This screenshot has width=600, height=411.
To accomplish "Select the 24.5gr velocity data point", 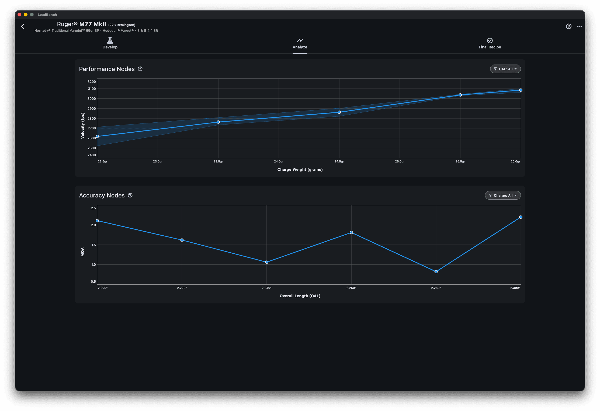I will [x=339, y=112].
